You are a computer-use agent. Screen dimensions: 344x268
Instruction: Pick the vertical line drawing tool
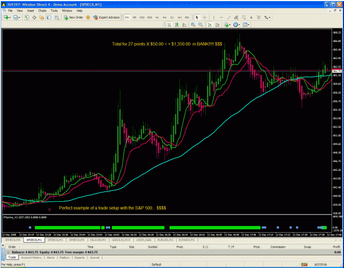point(214,17)
